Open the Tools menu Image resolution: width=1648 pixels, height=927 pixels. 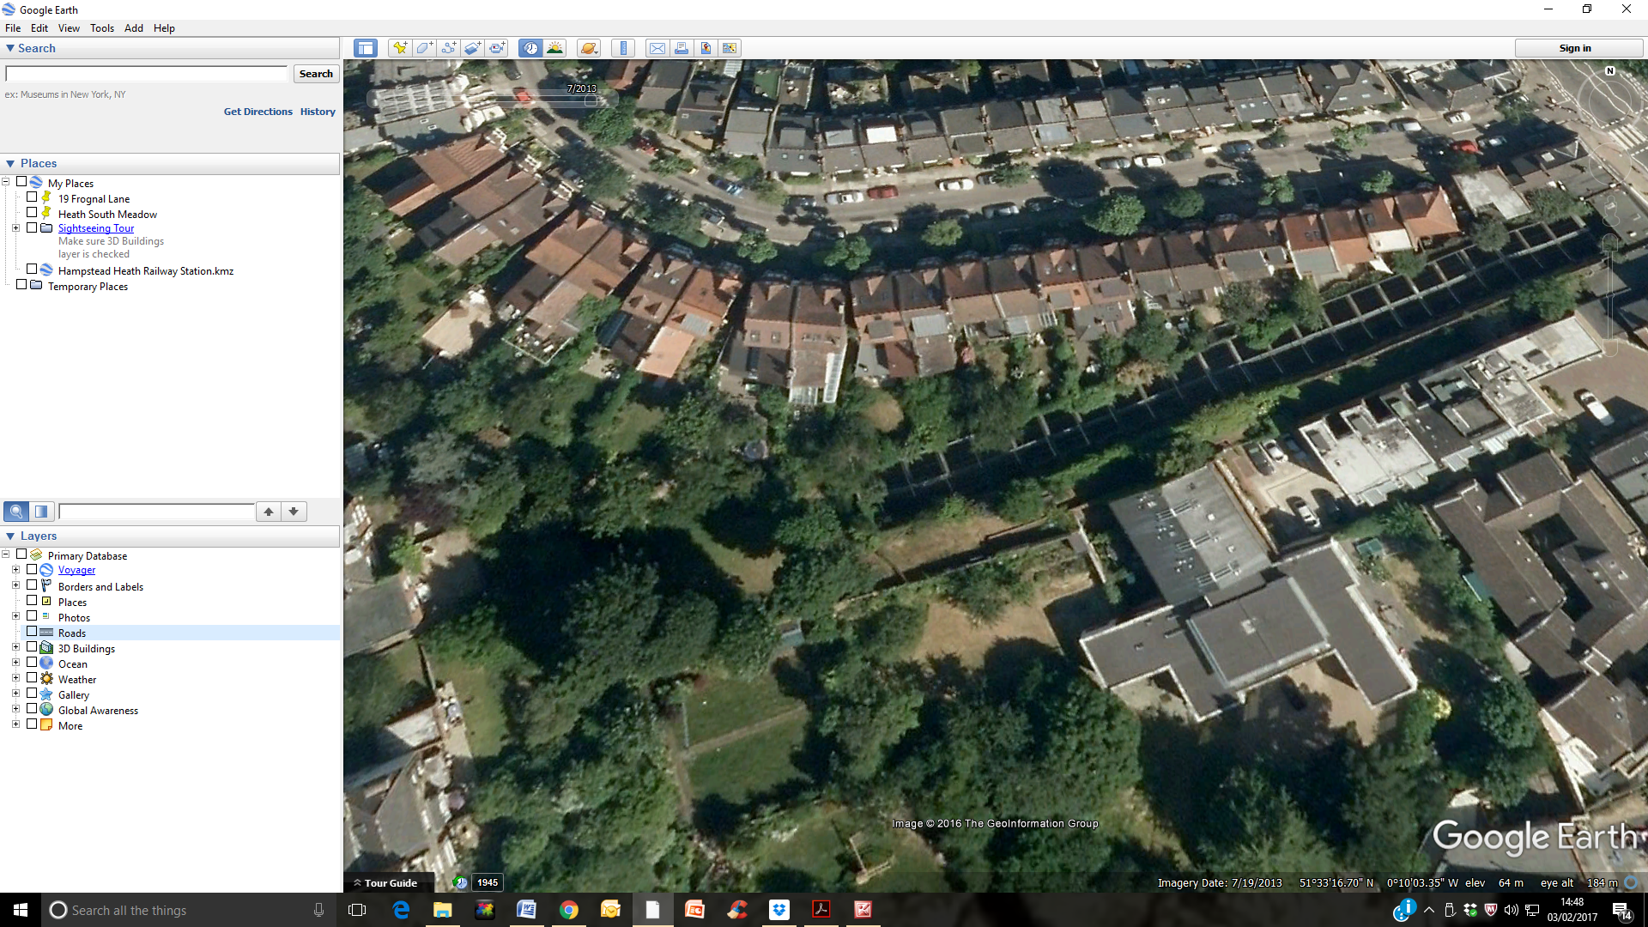(x=102, y=27)
